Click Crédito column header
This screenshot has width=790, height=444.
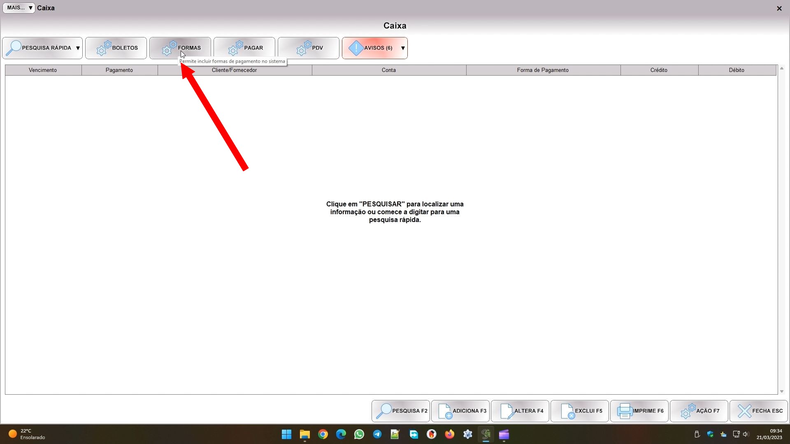[659, 70]
